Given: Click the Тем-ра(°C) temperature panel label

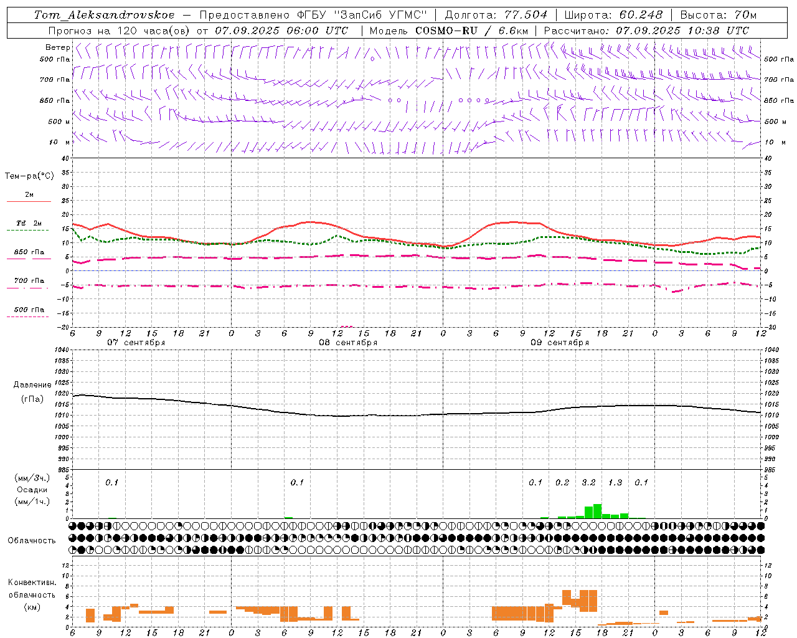Looking at the screenshot, I should [x=29, y=176].
